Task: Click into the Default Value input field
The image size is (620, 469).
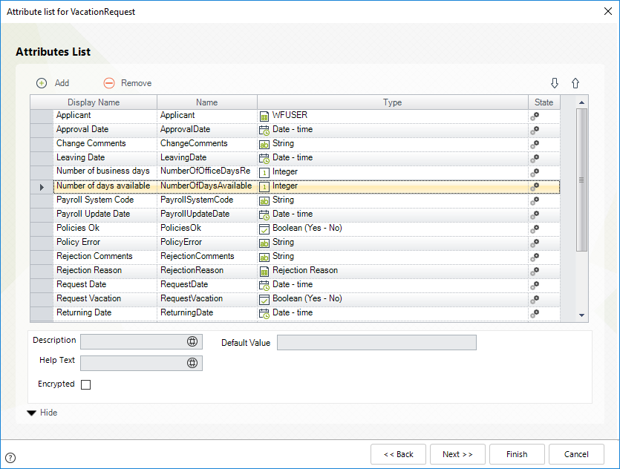Action: [x=376, y=343]
